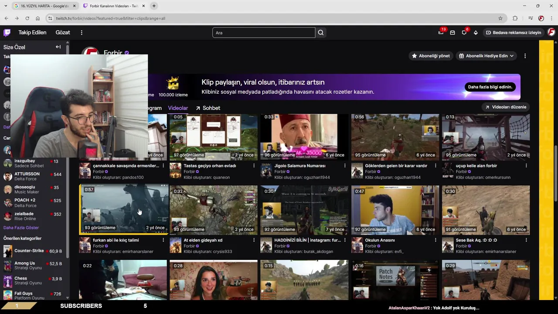Click the Aboneliği yönet button
This screenshot has width=558, height=314.
click(x=431, y=56)
